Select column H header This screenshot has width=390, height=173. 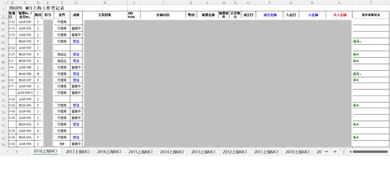[105, 2]
